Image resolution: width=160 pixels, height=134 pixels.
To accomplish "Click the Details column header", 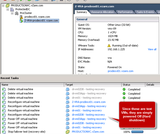I will [x=153, y=85].
